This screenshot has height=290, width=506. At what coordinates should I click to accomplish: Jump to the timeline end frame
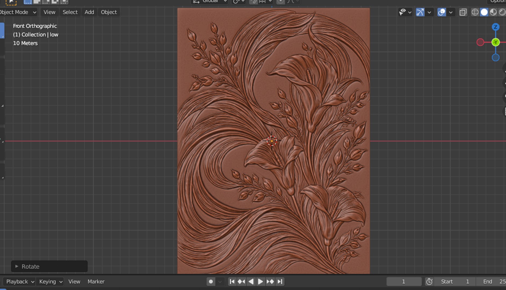280,281
